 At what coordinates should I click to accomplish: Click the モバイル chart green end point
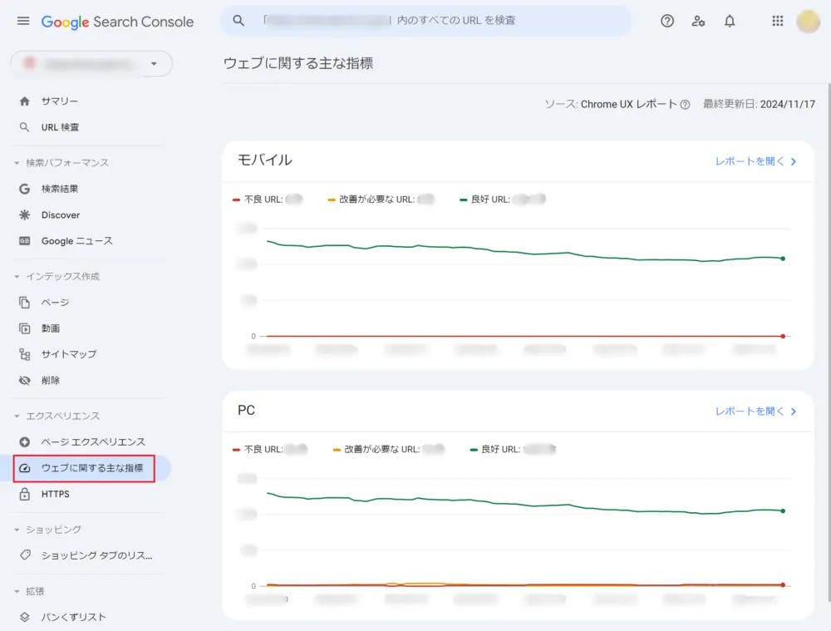point(783,259)
